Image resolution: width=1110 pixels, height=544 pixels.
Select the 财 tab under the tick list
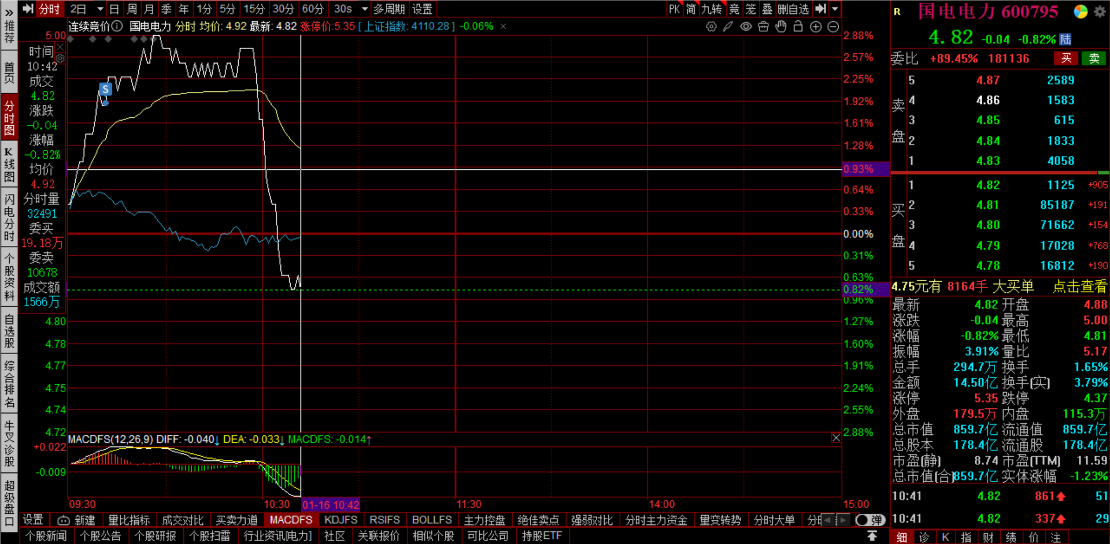pyautogui.click(x=988, y=537)
